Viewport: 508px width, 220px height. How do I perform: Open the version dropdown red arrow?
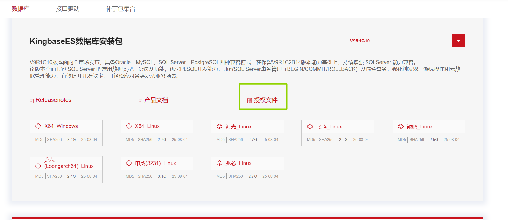459,41
